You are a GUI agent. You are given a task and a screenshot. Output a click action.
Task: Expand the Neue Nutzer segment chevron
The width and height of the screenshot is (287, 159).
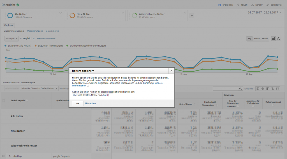pos(123,13)
